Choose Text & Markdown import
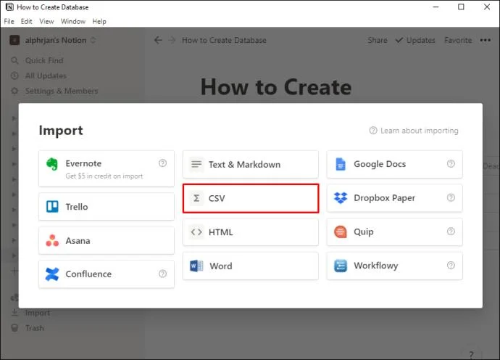This screenshot has height=360, width=500. click(250, 164)
